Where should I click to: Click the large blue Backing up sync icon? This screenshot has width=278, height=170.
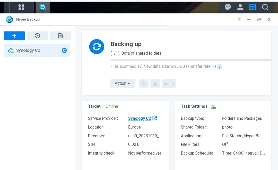(97, 47)
